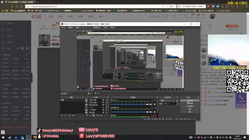
Task: Open settings gear of the second mixer audio channel
Action: [x=155, y=112]
